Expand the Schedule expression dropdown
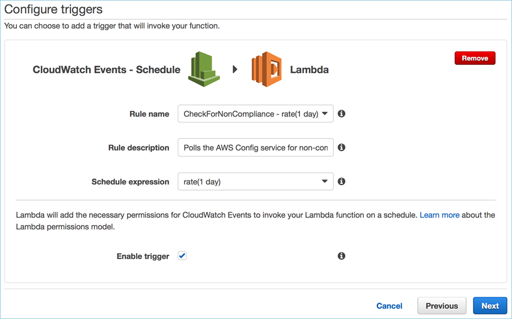 [255, 182]
